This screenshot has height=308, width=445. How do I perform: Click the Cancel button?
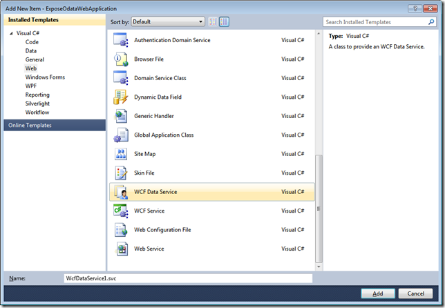coord(415,293)
